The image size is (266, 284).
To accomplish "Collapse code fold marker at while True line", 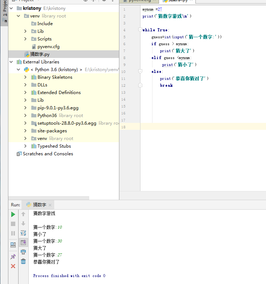I will point(140,30).
